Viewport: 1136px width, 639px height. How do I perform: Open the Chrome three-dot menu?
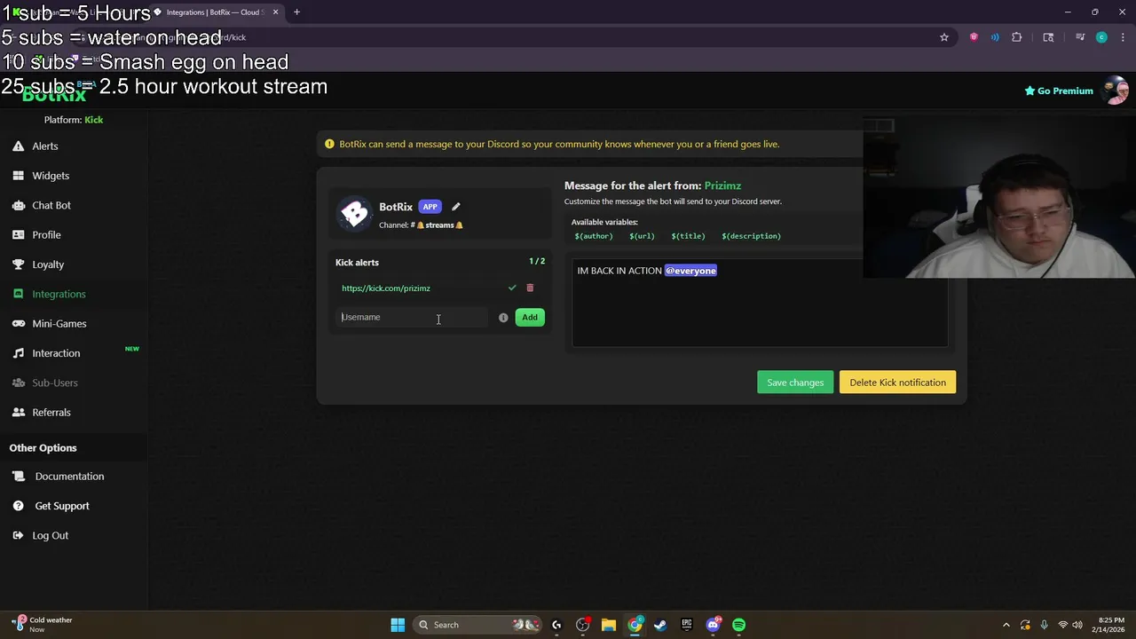point(1121,37)
